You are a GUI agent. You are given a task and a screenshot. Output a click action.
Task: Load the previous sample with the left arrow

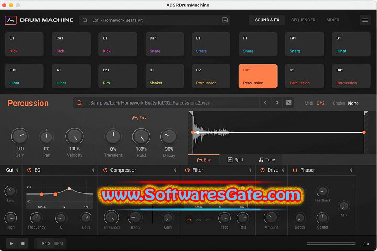tap(265, 102)
